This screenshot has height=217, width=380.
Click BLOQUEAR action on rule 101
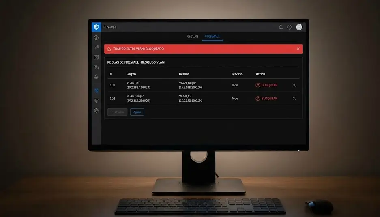(x=266, y=85)
